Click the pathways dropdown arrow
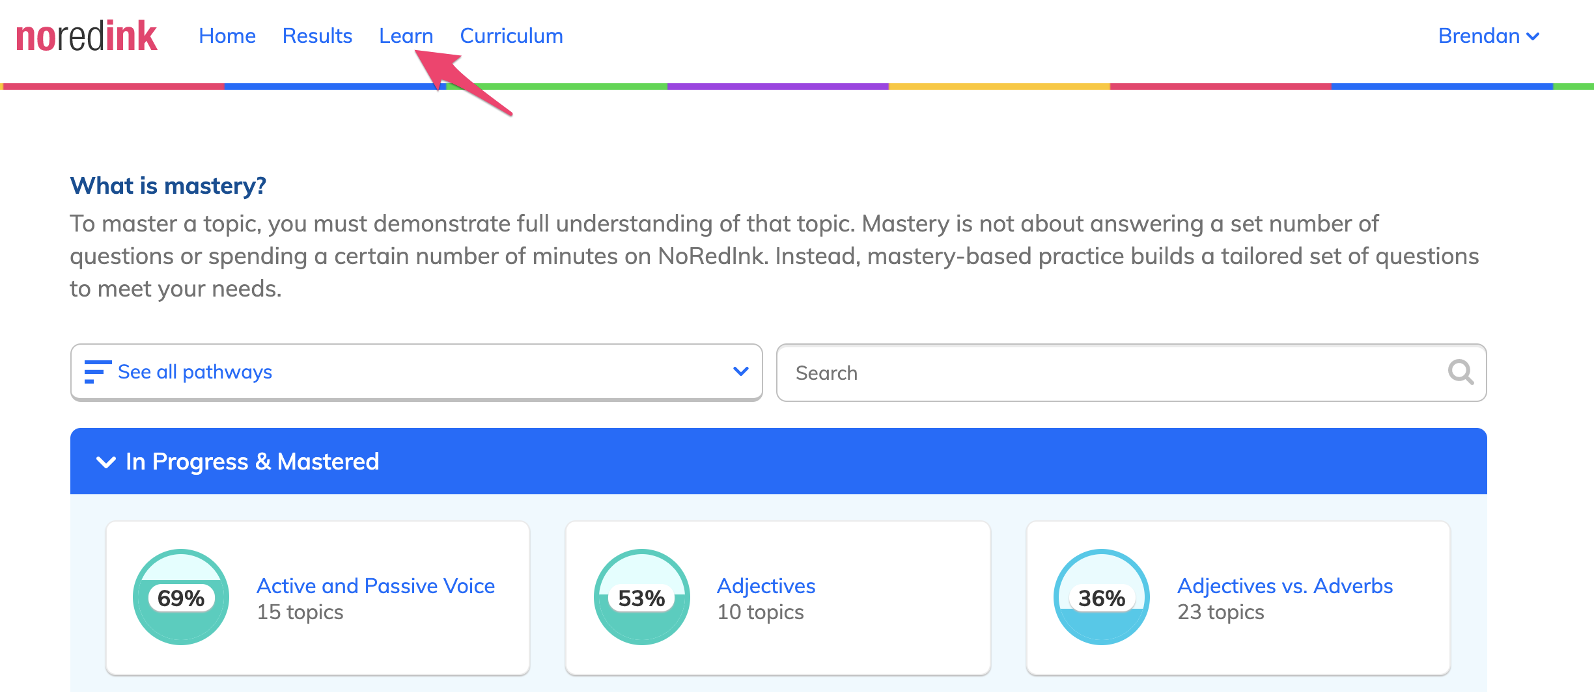Viewport: 1594px width, 692px height. [x=740, y=371]
